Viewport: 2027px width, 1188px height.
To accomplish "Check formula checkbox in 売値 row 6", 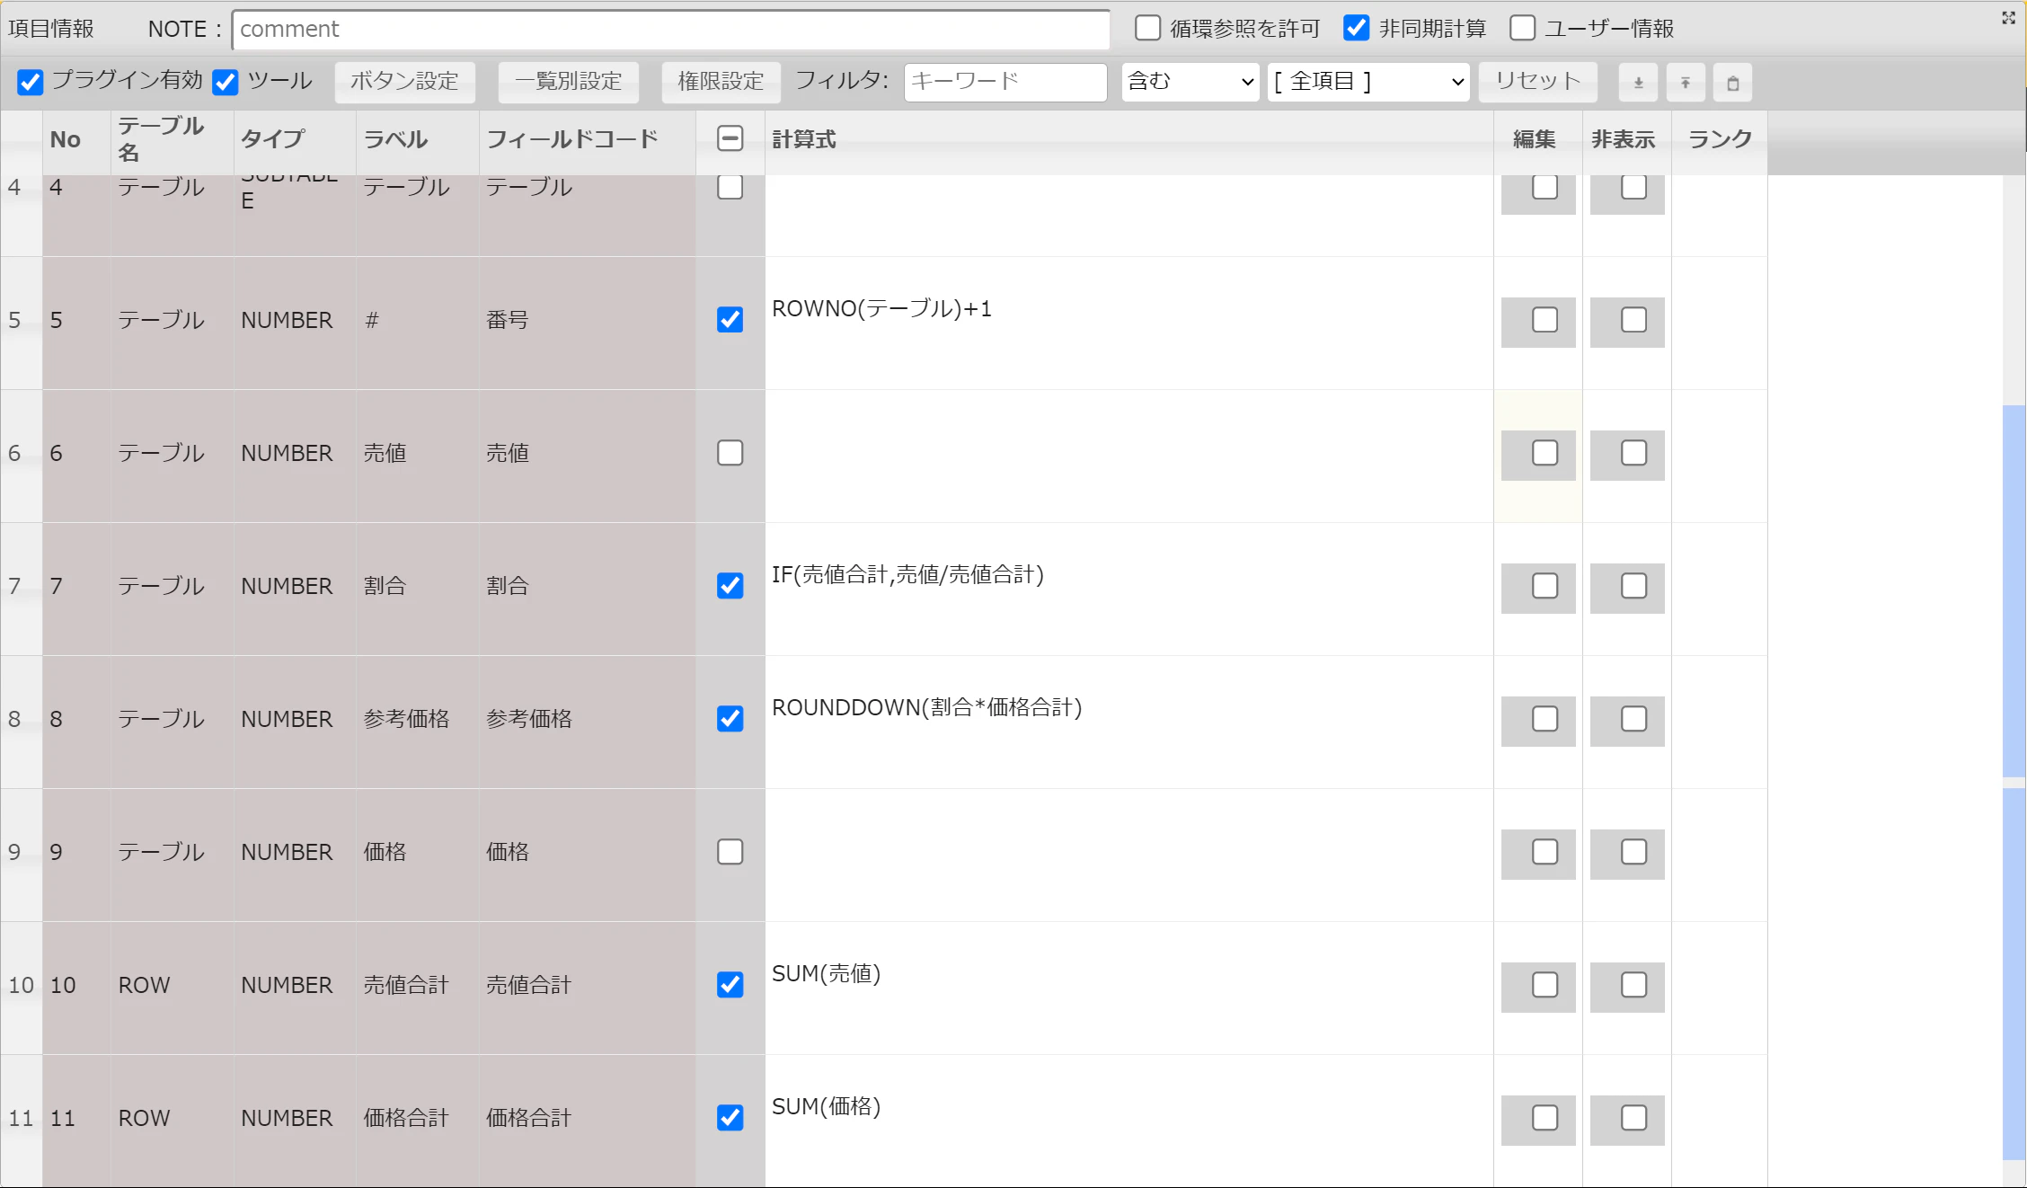I will [x=730, y=453].
